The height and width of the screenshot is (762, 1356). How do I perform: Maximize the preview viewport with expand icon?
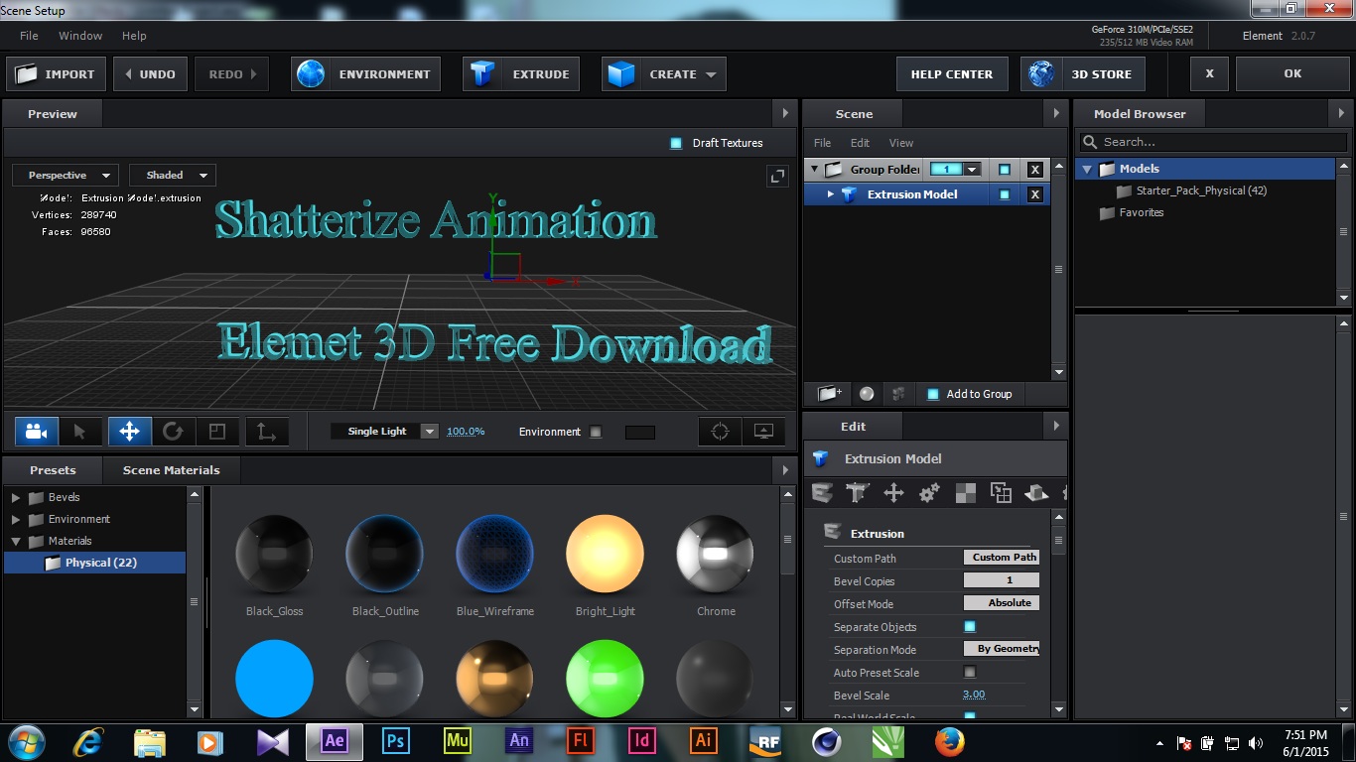pos(778,176)
